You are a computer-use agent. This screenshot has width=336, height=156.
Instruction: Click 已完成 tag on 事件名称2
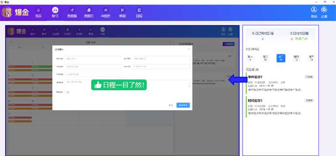[309, 77]
